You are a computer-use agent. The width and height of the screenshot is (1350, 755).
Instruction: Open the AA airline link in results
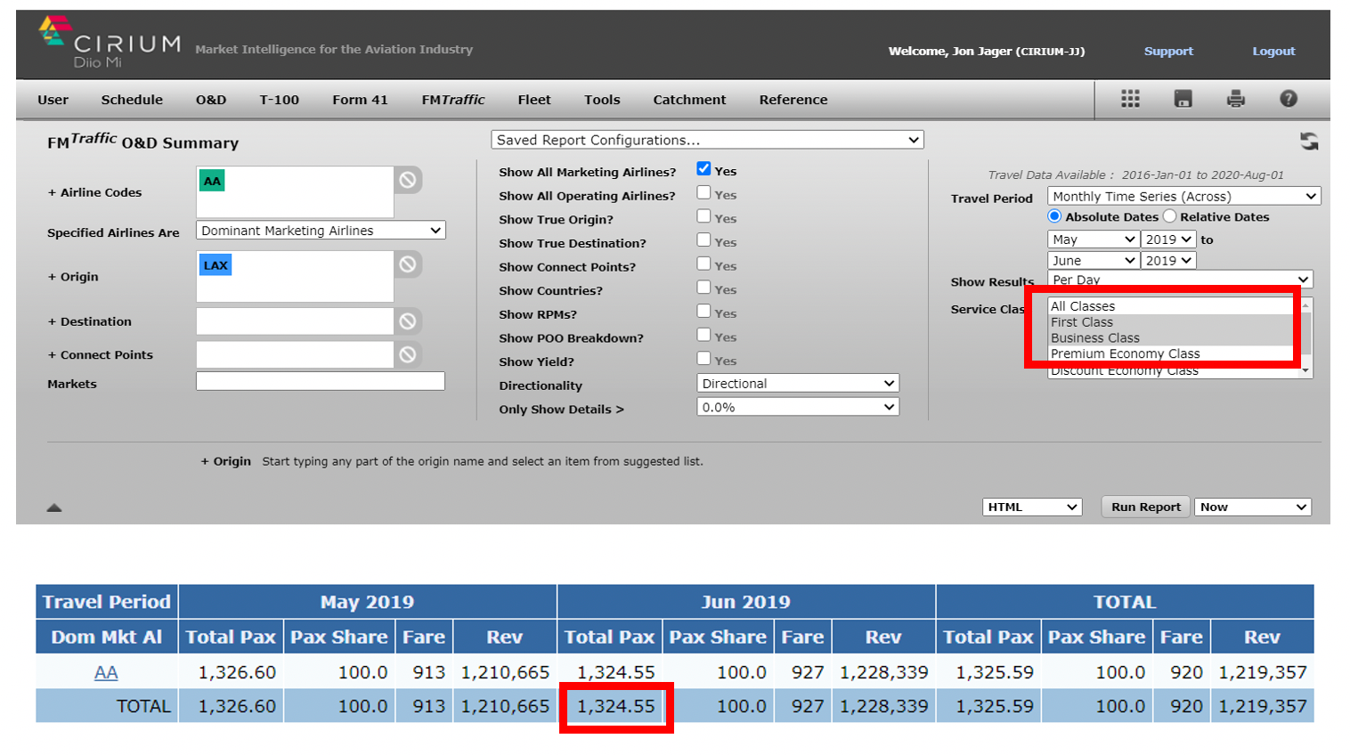click(x=106, y=672)
